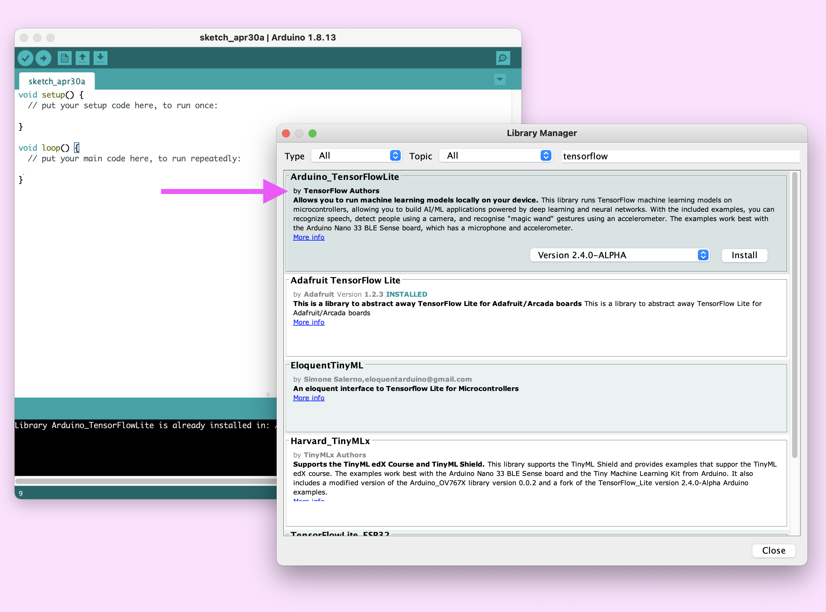
Task: Expand the Version 2.4.0-ALPHA selector
Action: pyautogui.click(x=619, y=255)
